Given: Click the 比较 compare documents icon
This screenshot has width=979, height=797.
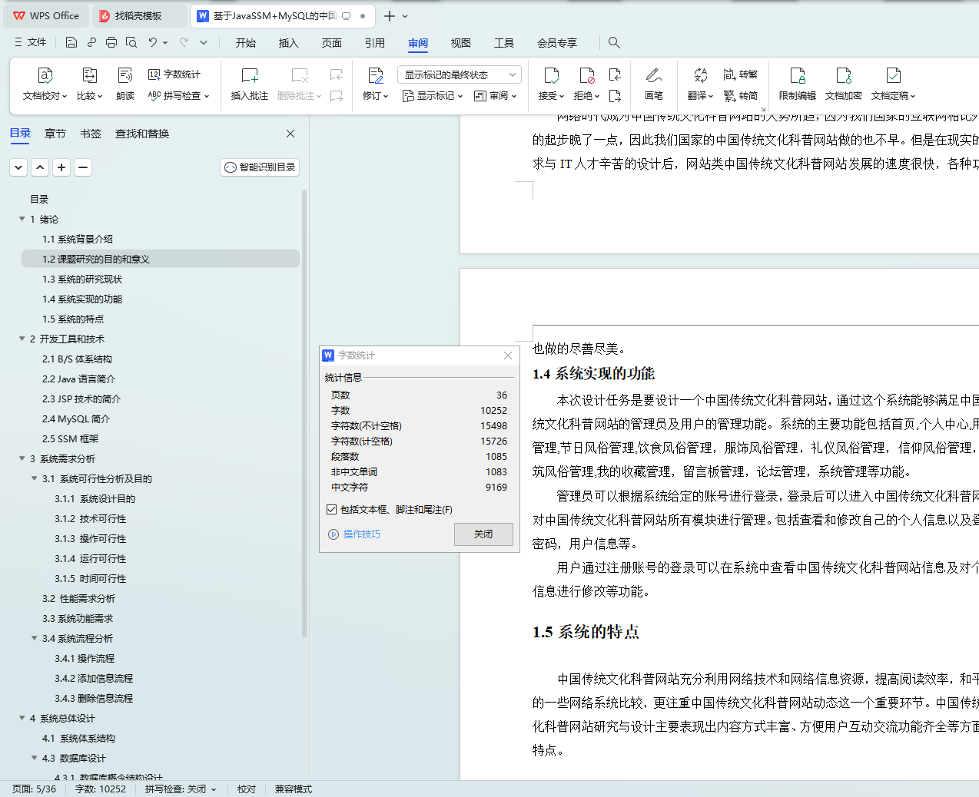Looking at the screenshot, I should pyautogui.click(x=89, y=75).
